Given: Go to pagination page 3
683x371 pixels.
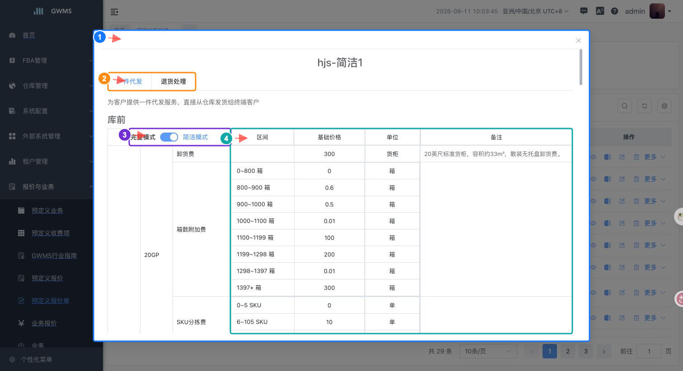Looking at the screenshot, I should click(586, 351).
